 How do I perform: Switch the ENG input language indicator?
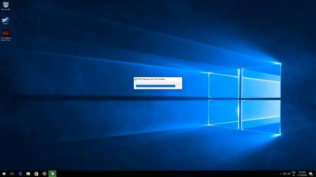pyautogui.click(x=294, y=174)
